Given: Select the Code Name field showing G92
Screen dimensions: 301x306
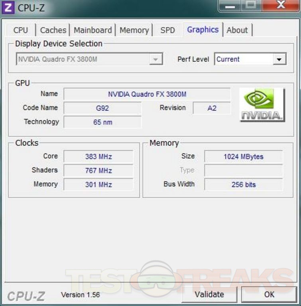Looking at the screenshot, I should [x=102, y=108].
